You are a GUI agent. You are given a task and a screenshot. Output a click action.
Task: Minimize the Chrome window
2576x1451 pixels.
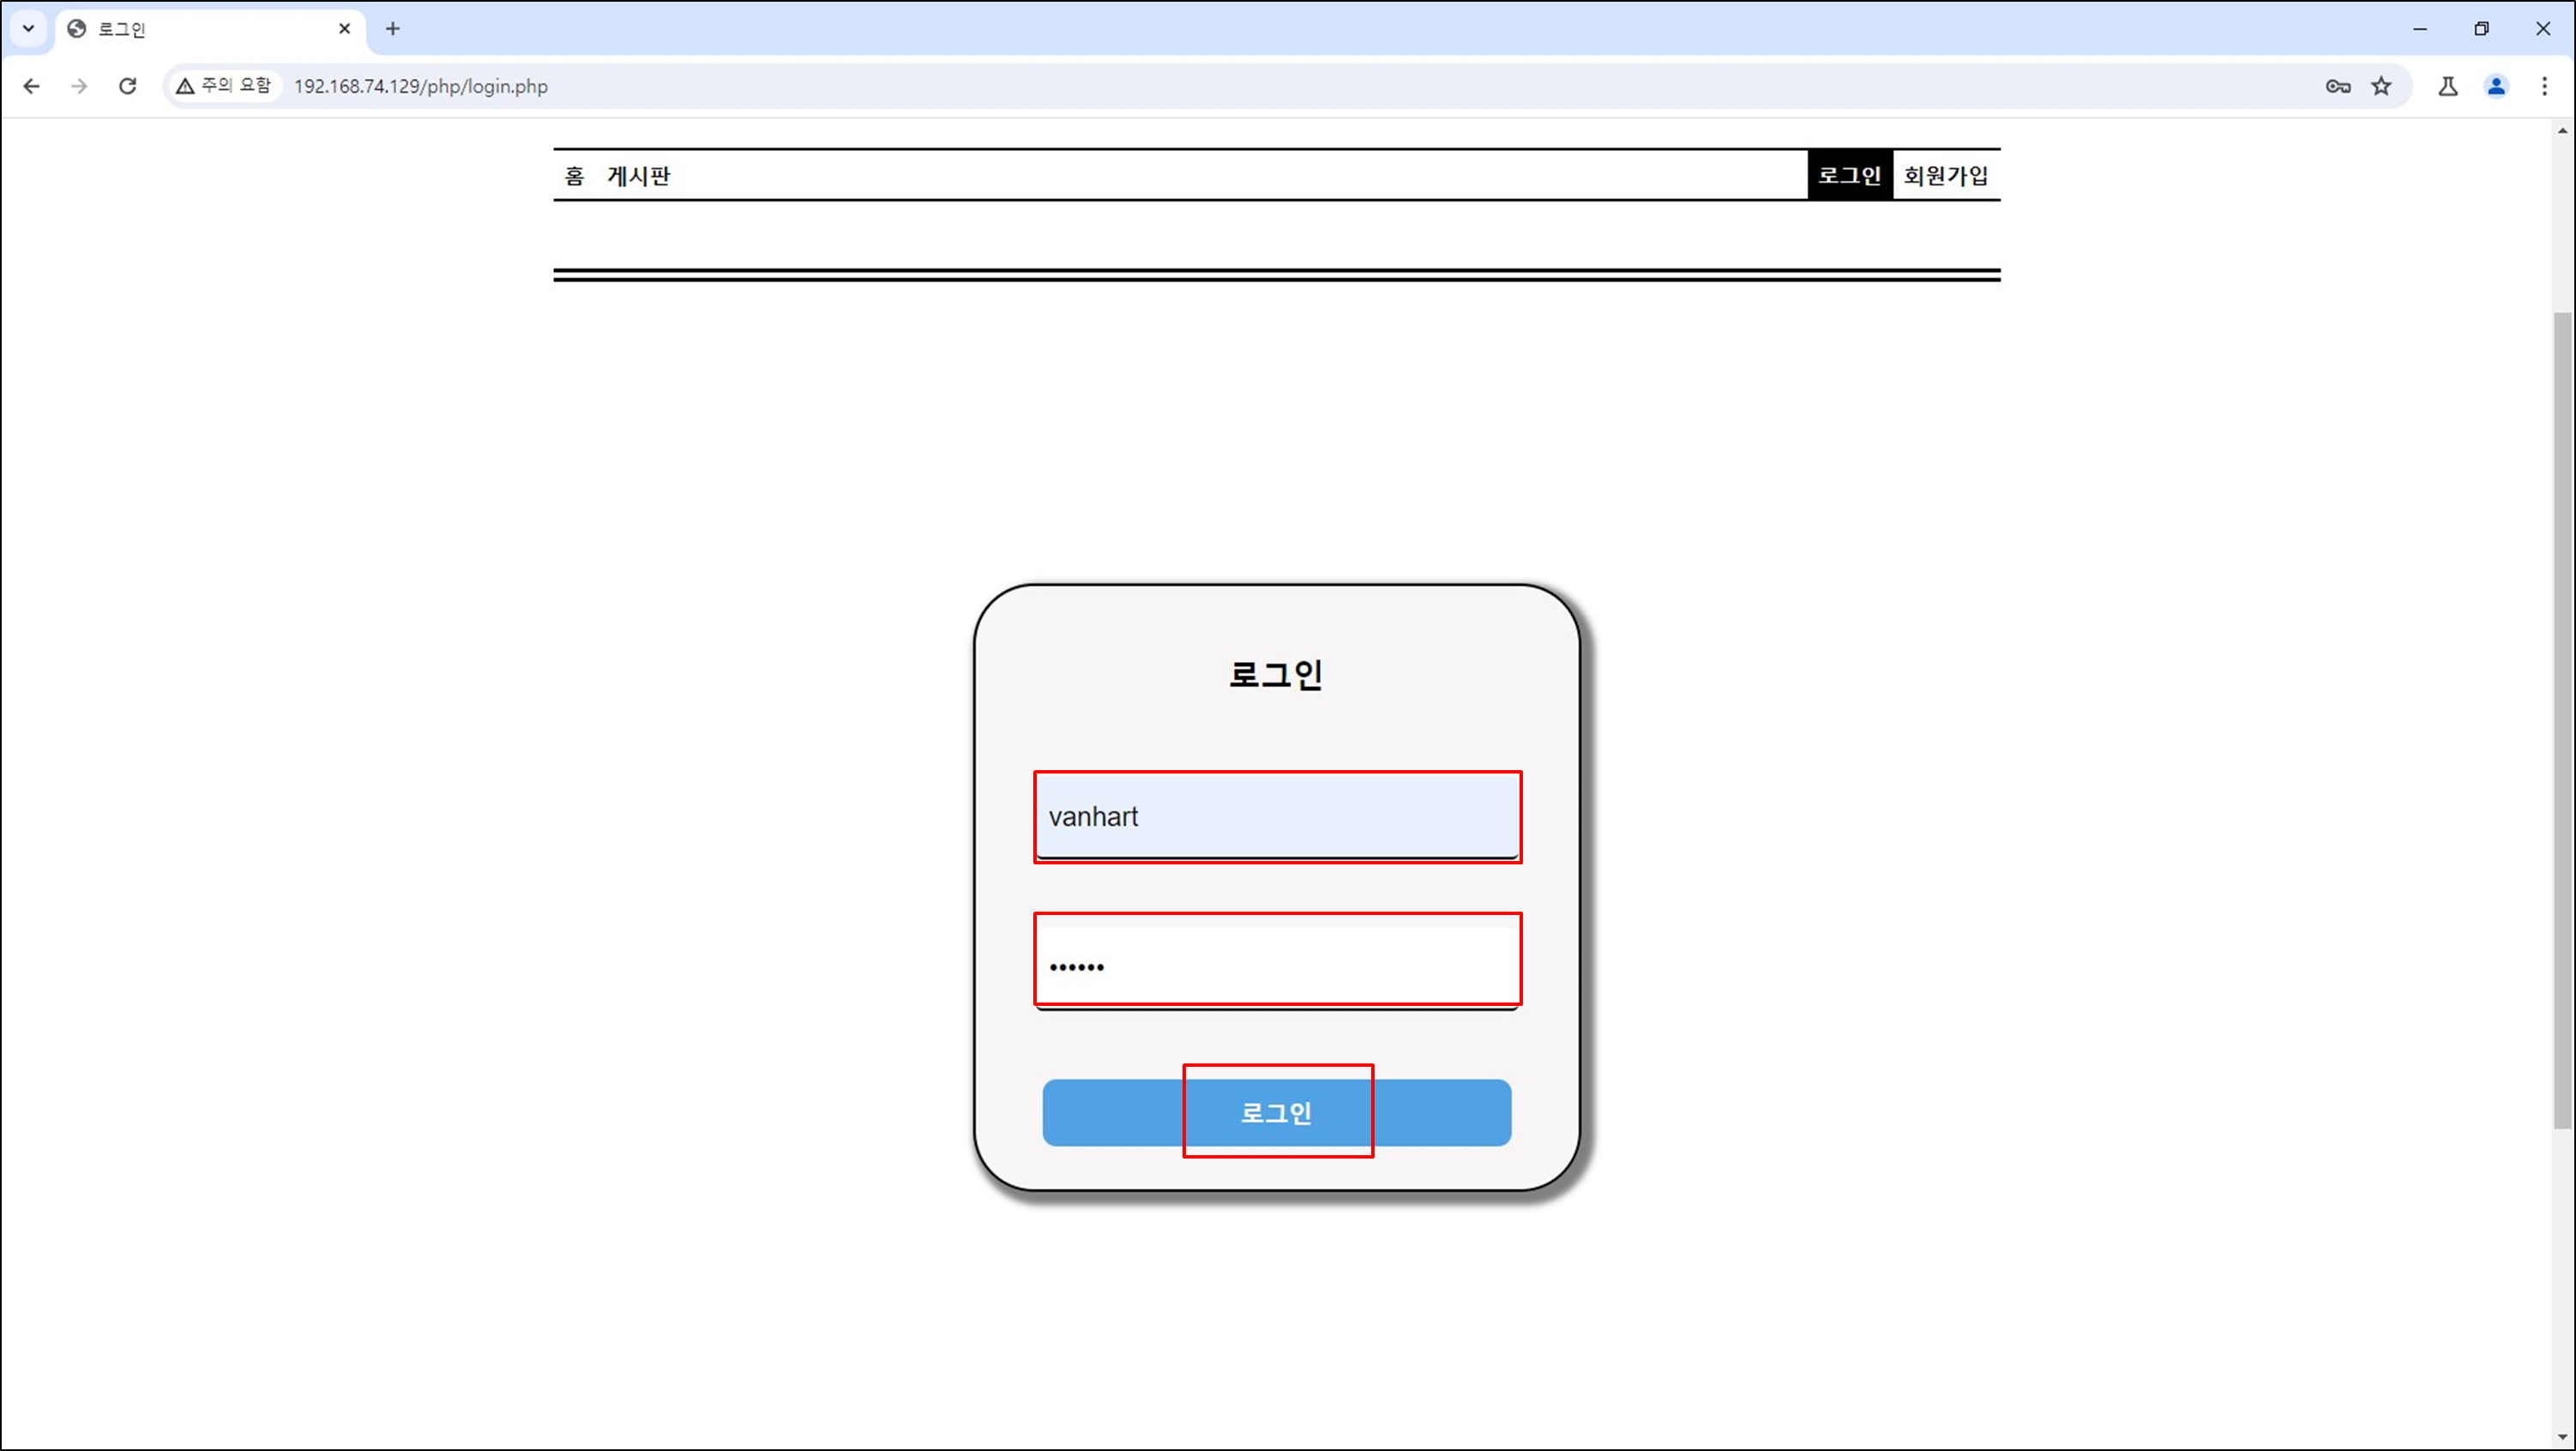pyautogui.click(x=2420, y=29)
